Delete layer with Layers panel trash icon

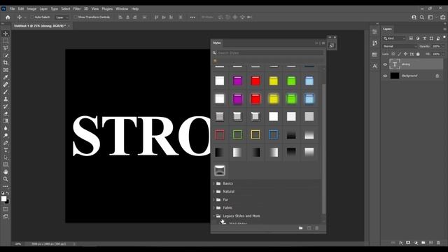(438, 243)
